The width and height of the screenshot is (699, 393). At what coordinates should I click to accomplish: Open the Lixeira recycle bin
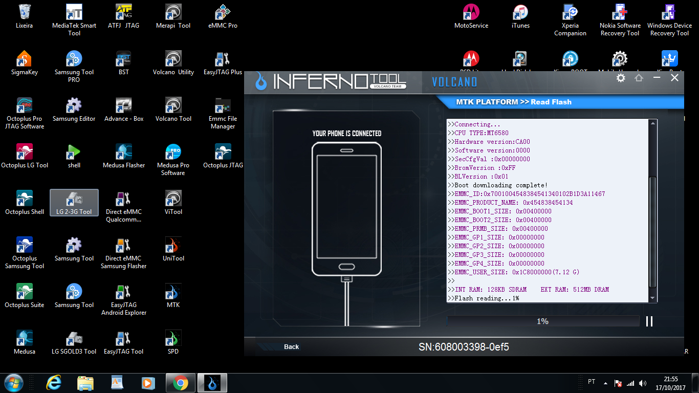[24, 16]
